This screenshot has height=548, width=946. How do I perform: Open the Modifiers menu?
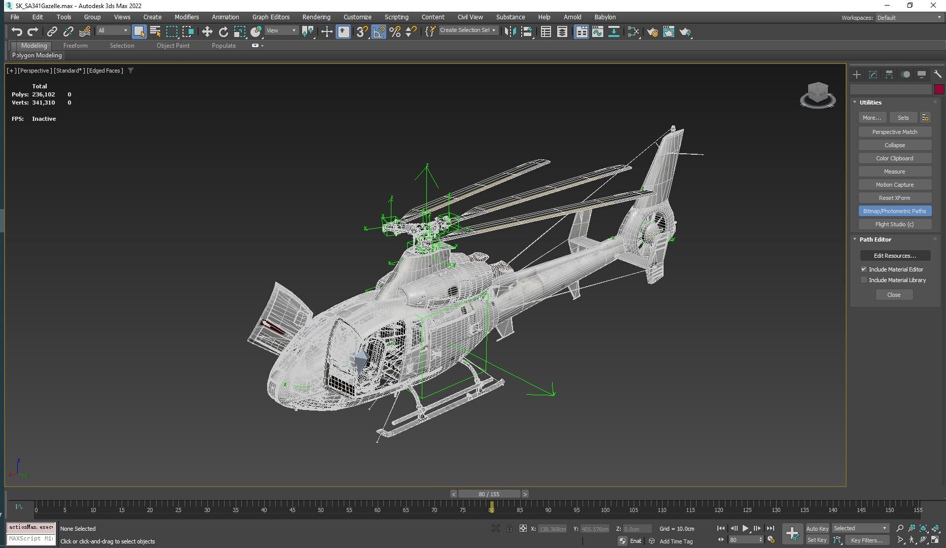(x=187, y=17)
